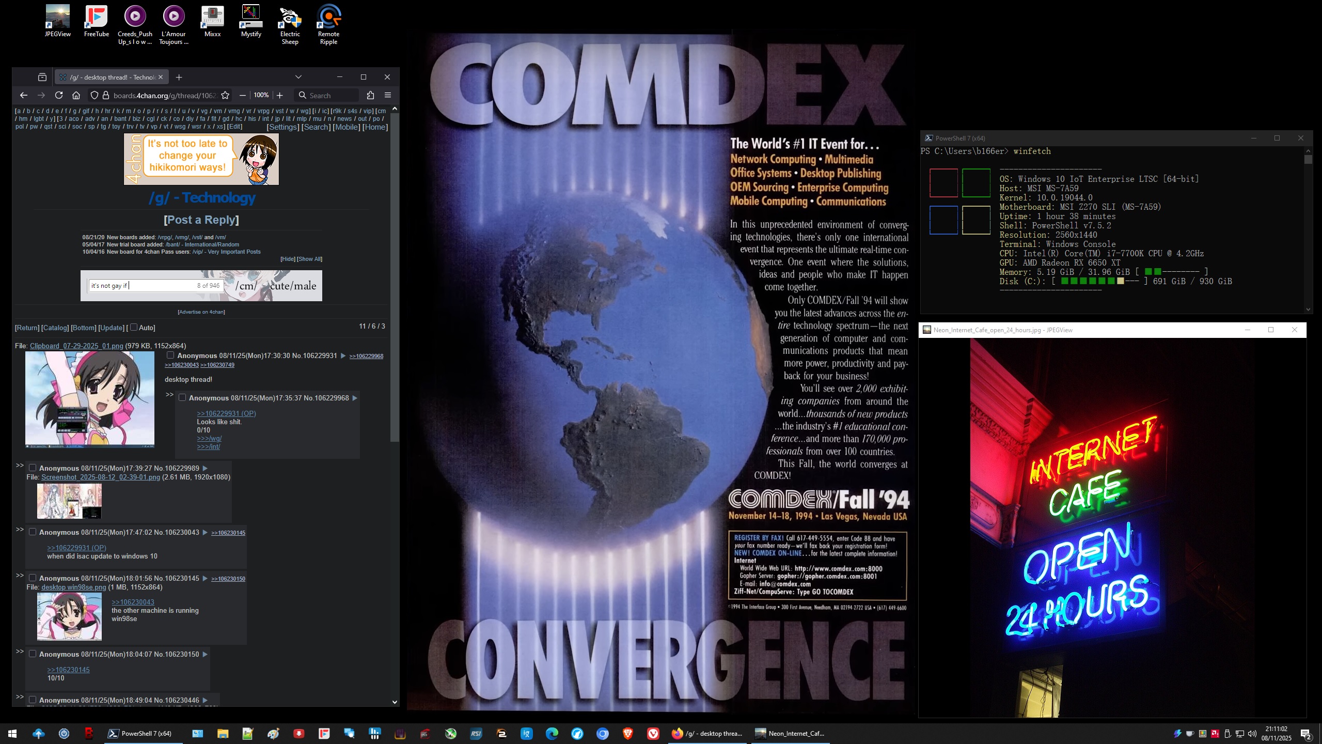Open the browser hamburger application menu
Image resolution: width=1322 pixels, height=744 pixels.
coord(388,95)
